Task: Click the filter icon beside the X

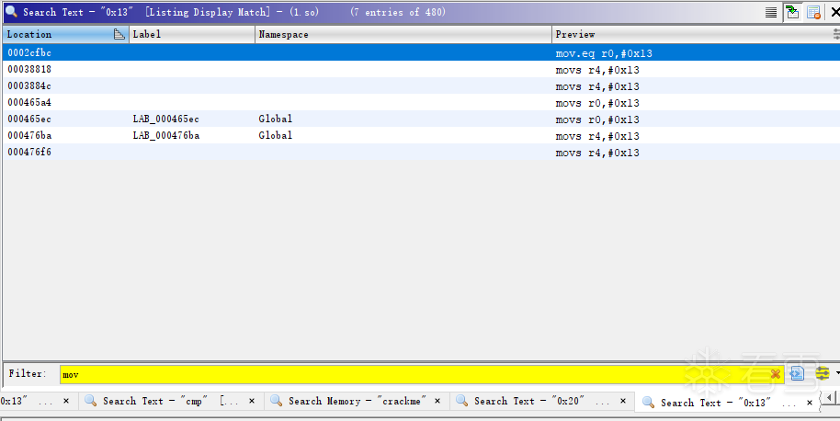Action: [x=797, y=373]
